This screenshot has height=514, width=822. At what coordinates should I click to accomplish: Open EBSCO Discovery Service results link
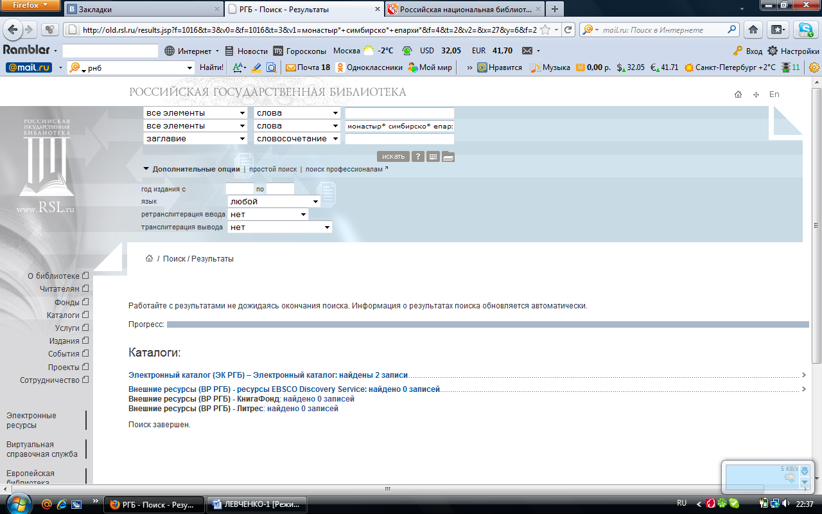click(x=284, y=389)
